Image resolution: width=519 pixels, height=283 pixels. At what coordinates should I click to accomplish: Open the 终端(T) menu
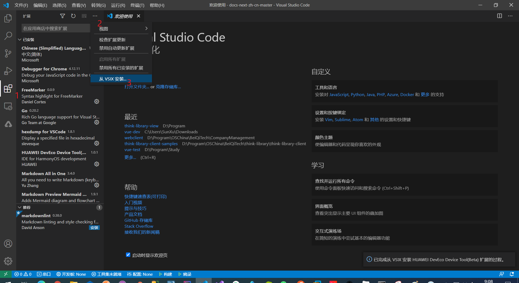tap(137, 5)
